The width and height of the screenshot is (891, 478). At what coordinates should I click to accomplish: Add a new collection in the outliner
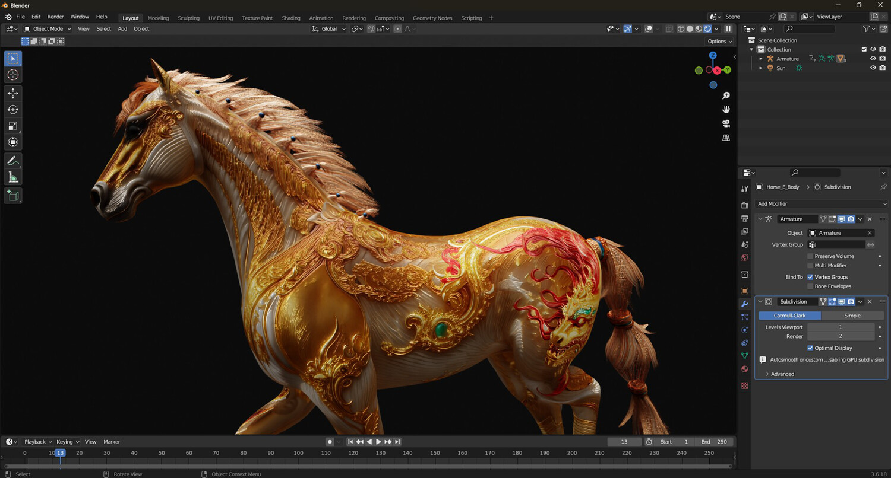tap(883, 28)
